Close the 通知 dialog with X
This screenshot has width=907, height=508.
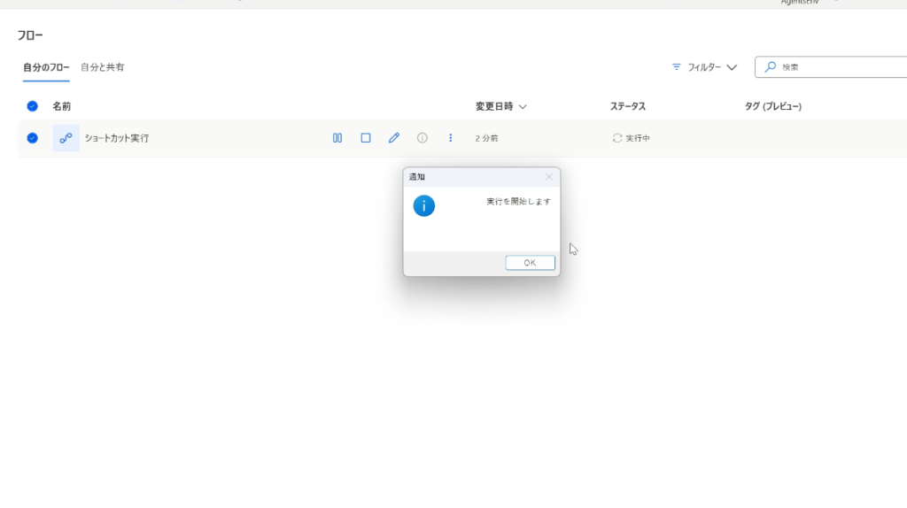[548, 177]
